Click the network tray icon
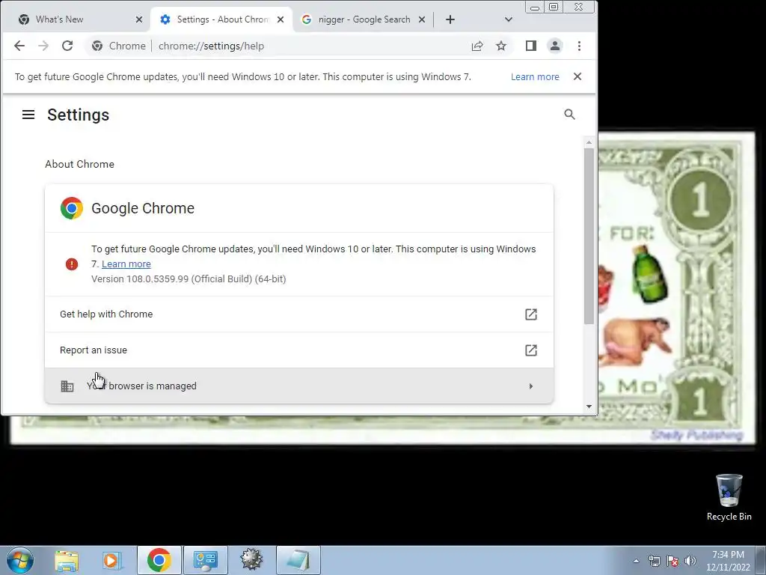Screen dimensions: 766x575 (x=654, y=561)
